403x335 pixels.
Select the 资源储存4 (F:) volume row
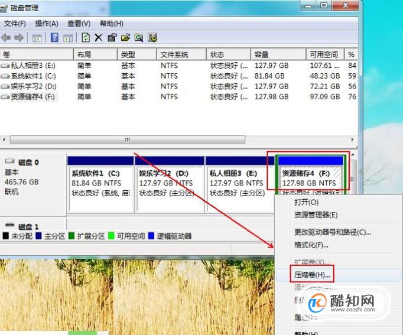point(178,97)
